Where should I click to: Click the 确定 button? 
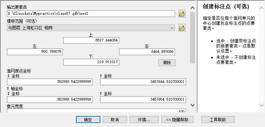pyautogui.click(x=88, y=120)
